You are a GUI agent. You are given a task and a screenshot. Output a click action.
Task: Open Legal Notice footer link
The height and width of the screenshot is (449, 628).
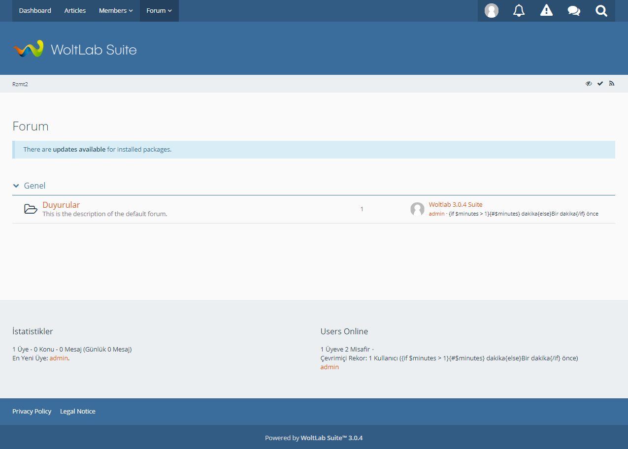click(x=78, y=411)
